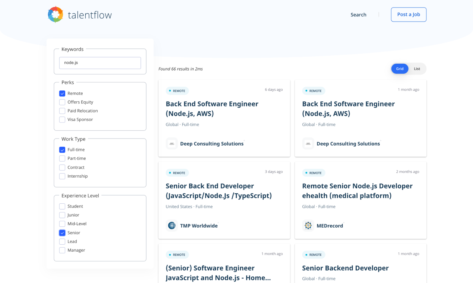Viewport: 473px width, 283px height.
Task: Click the Post a Job button
Action: click(408, 15)
